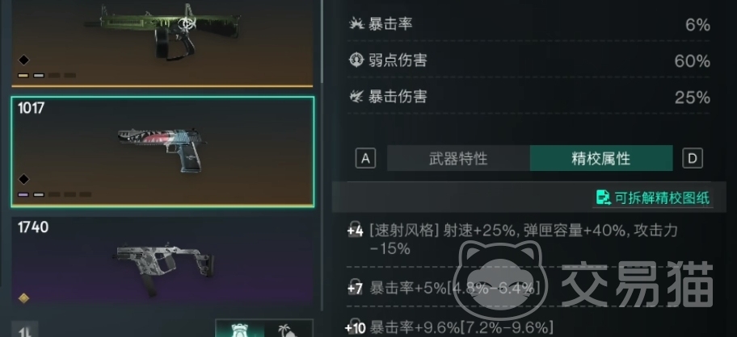Select the green shotgun weapon card

[162, 43]
